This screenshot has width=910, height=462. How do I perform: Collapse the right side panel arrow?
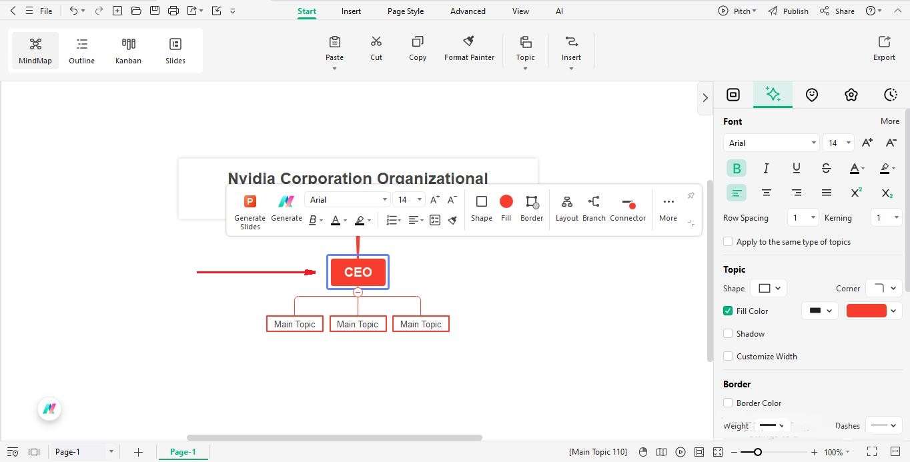coord(705,97)
